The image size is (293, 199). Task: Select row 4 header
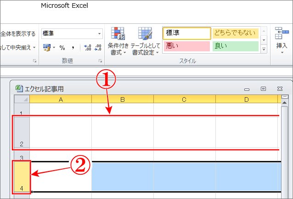click(x=22, y=177)
